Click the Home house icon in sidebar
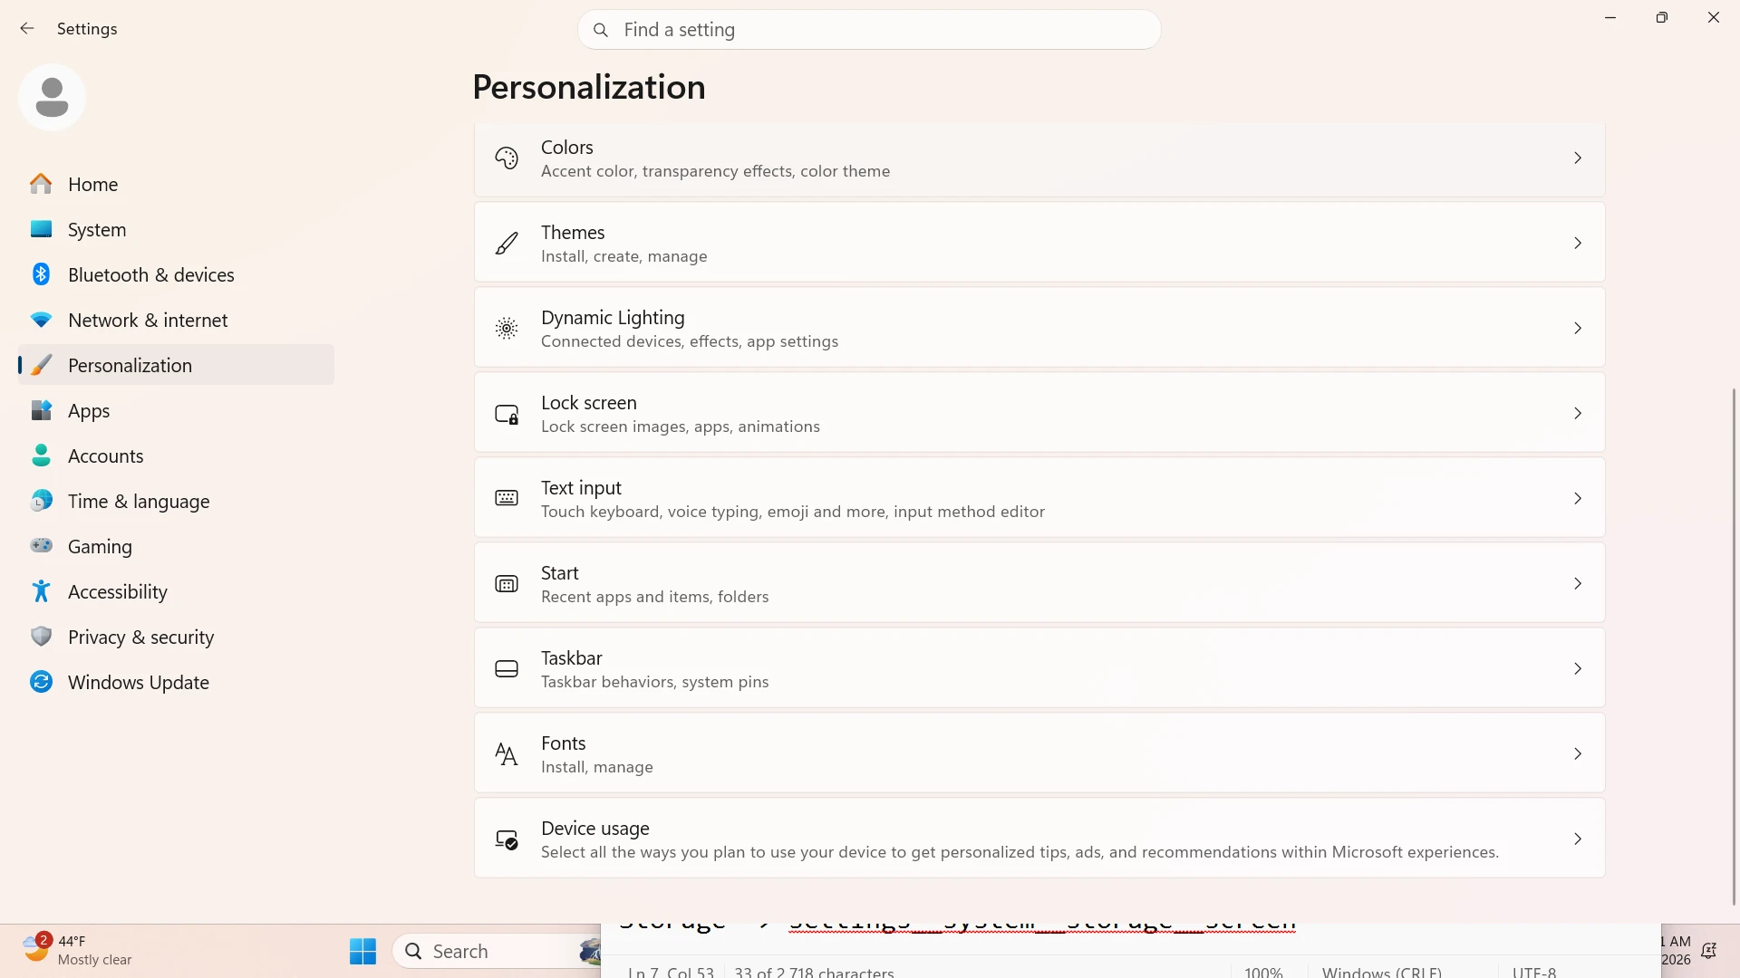 tap(41, 184)
